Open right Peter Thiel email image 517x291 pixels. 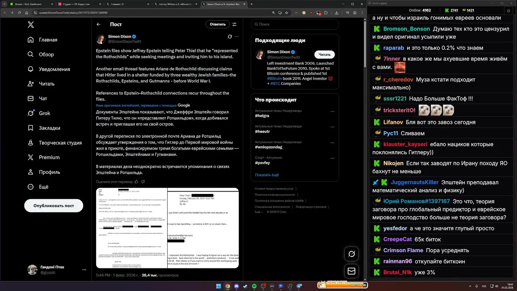point(203,228)
